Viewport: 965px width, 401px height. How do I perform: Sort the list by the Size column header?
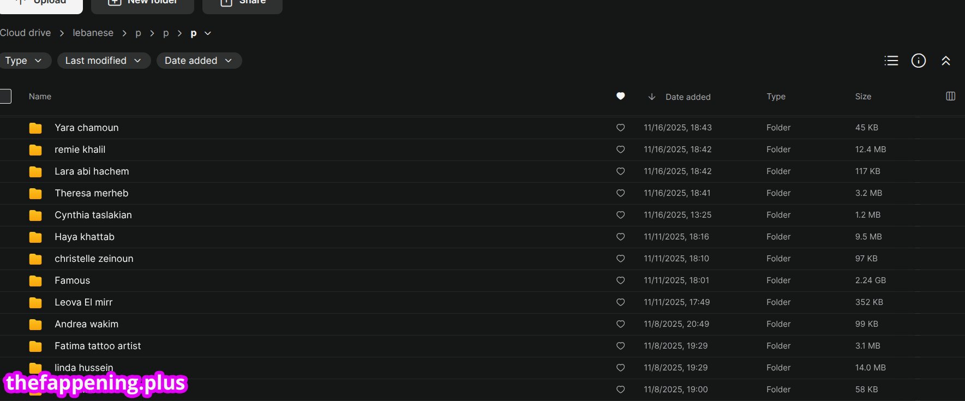(863, 97)
